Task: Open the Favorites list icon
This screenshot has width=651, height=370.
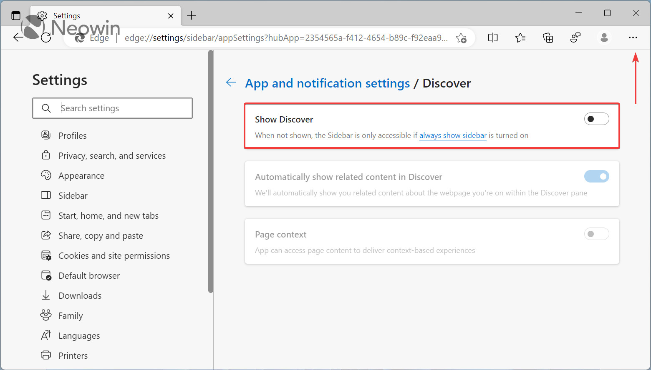Action: click(520, 38)
